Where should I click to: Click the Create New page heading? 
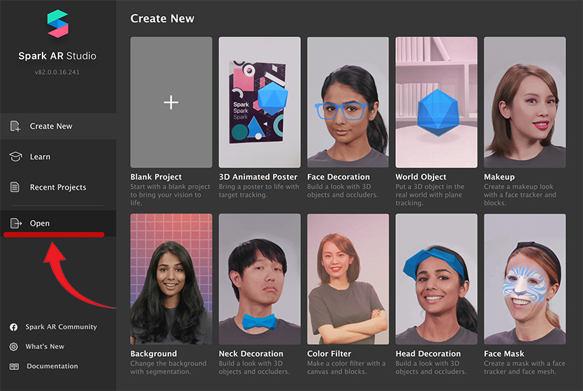coord(162,19)
